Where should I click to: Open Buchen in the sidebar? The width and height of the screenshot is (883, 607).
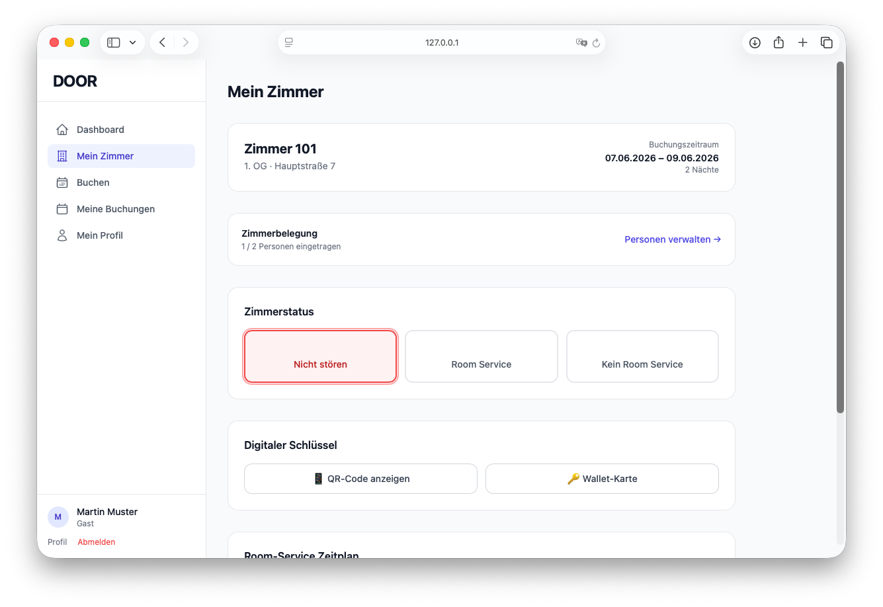point(121,182)
